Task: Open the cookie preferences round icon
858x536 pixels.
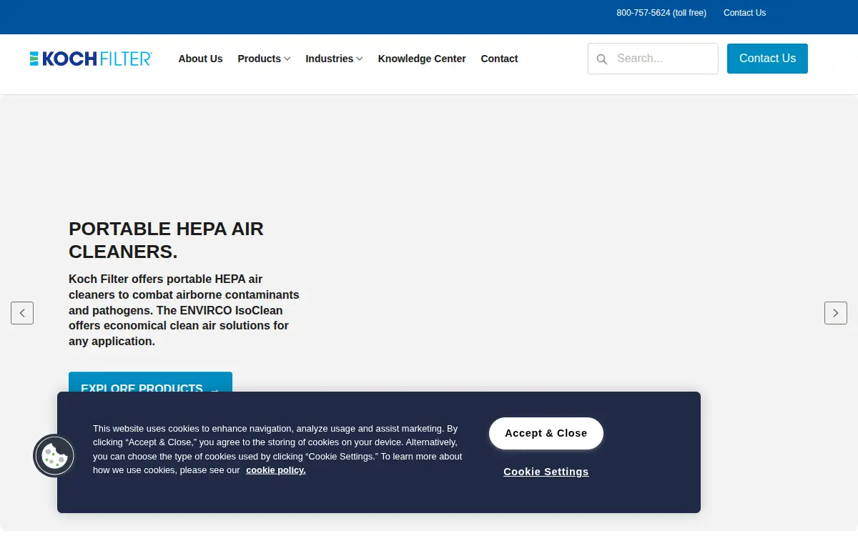Action: 54,456
